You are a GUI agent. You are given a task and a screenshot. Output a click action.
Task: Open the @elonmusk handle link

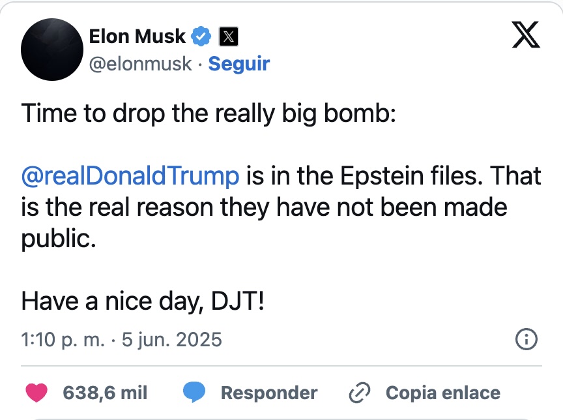[140, 63]
